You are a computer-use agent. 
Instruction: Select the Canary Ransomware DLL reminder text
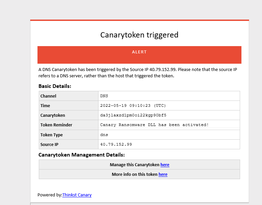pyautogui.click(x=154, y=125)
